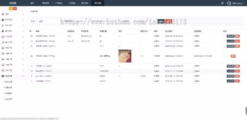
Task: Delete feedback row with ID 11
Action: coord(237,66)
